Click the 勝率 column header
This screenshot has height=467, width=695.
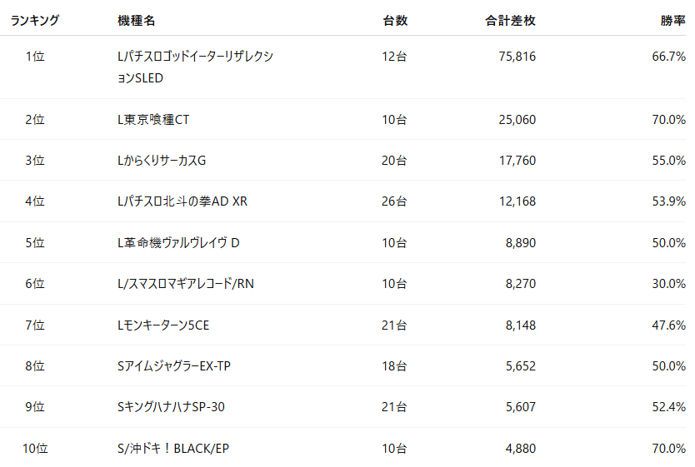[672, 20]
